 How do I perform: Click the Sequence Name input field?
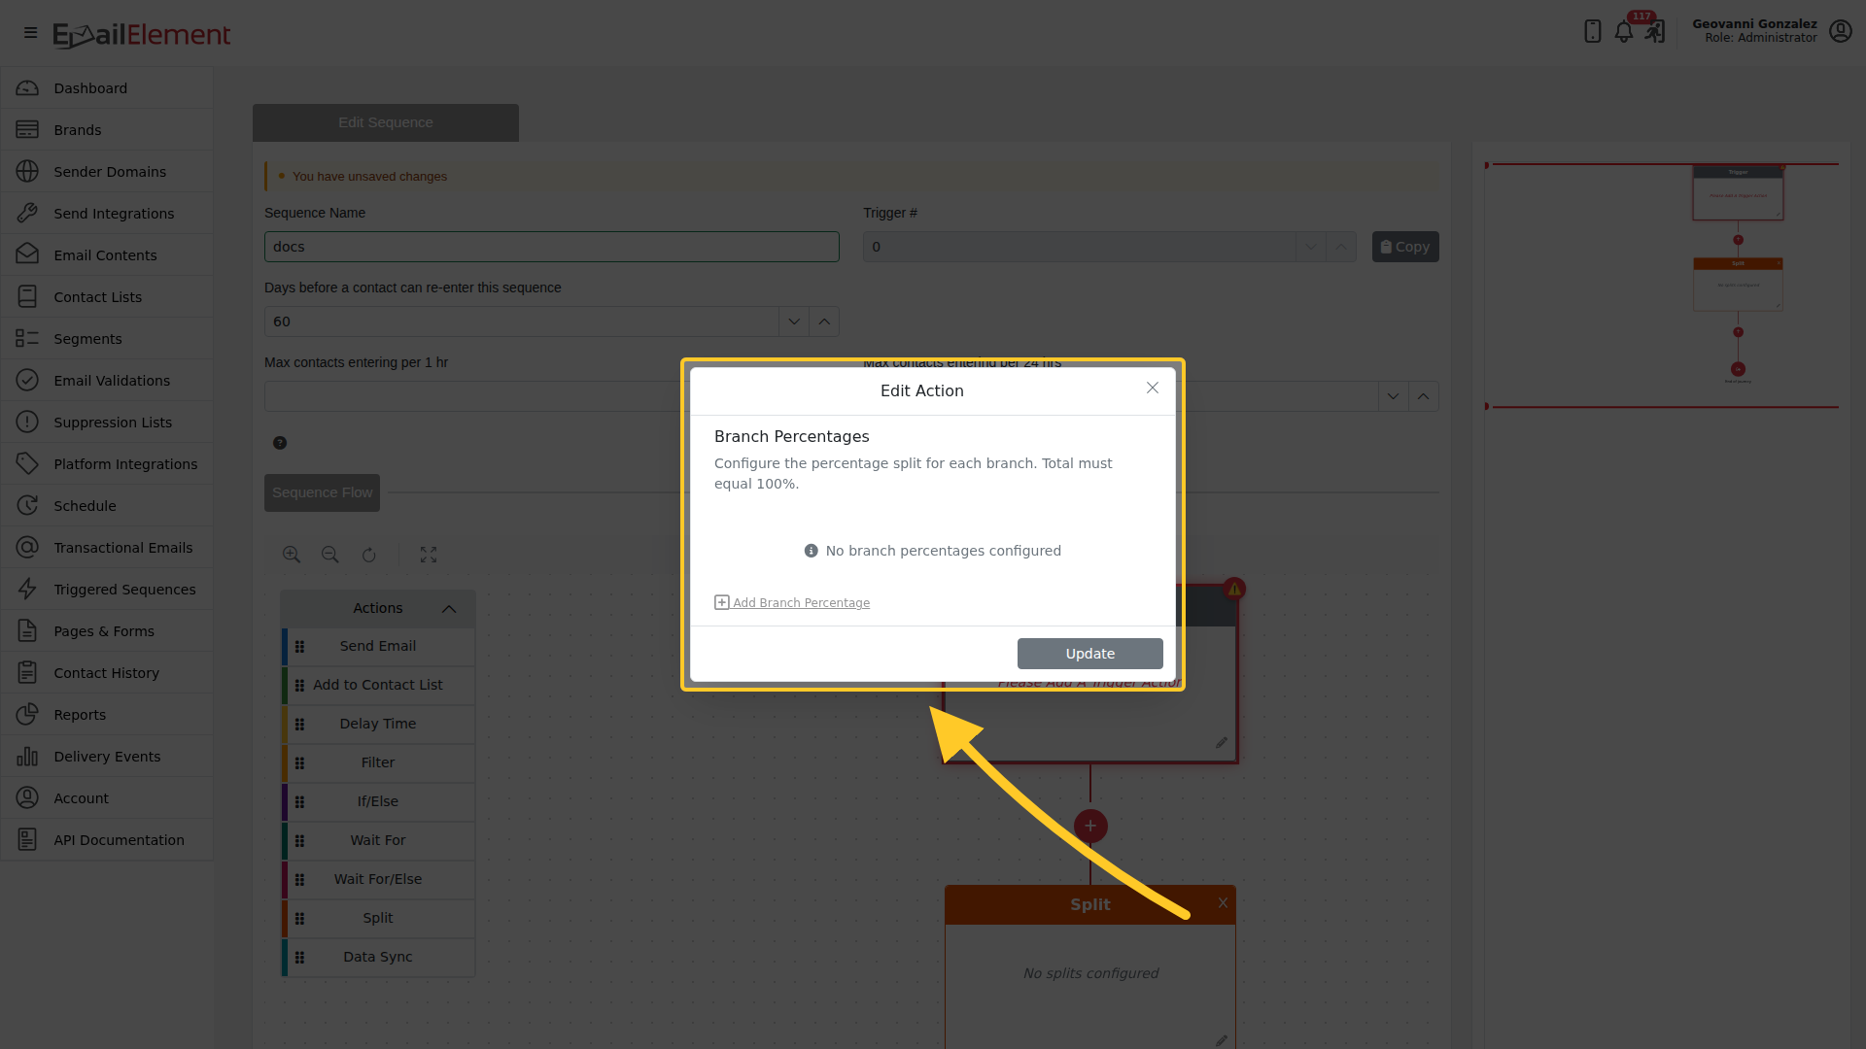click(552, 247)
